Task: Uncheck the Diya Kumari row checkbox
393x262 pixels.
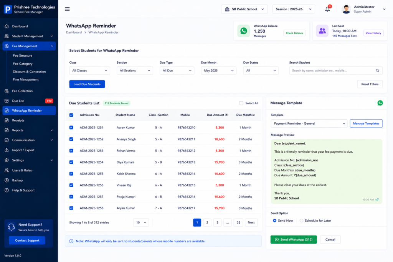Action: pyautogui.click(x=71, y=162)
